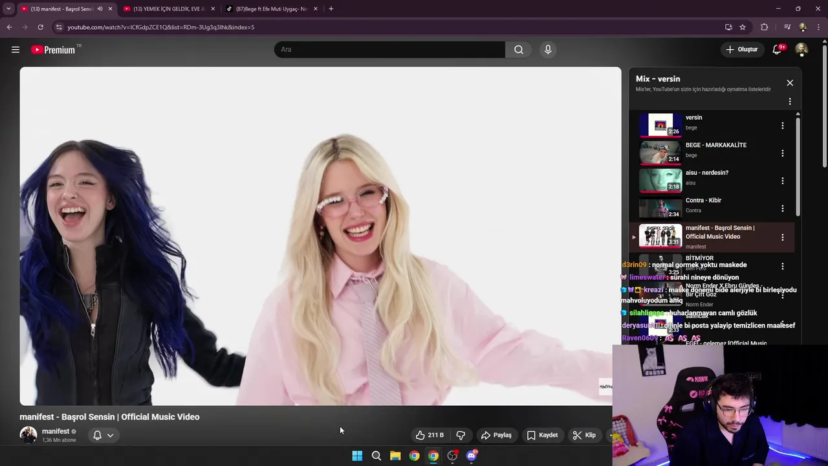Close the Mix - versin playlist panel

tap(790, 83)
